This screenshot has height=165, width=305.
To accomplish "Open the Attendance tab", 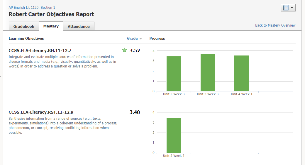I will [x=79, y=26].
